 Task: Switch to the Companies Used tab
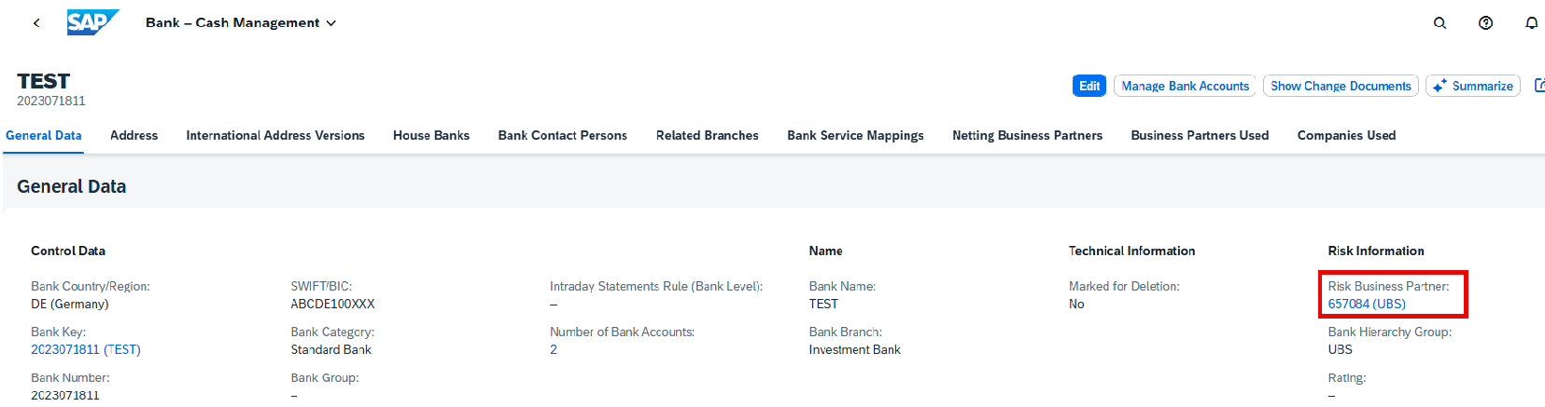tap(1346, 135)
